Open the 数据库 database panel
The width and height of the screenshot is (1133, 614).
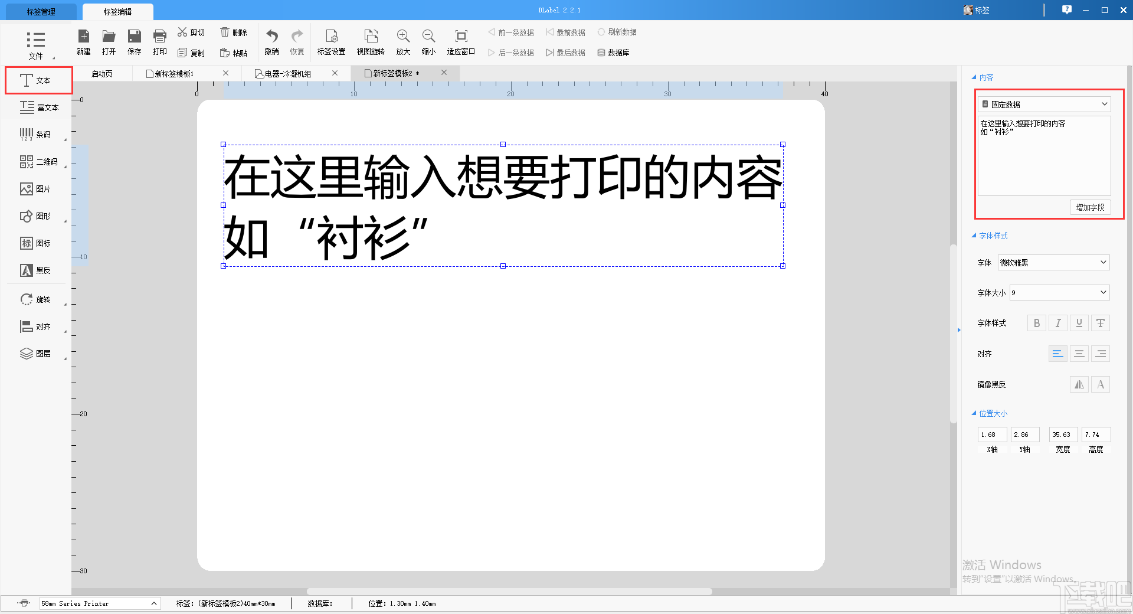click(x=615, y=52)
